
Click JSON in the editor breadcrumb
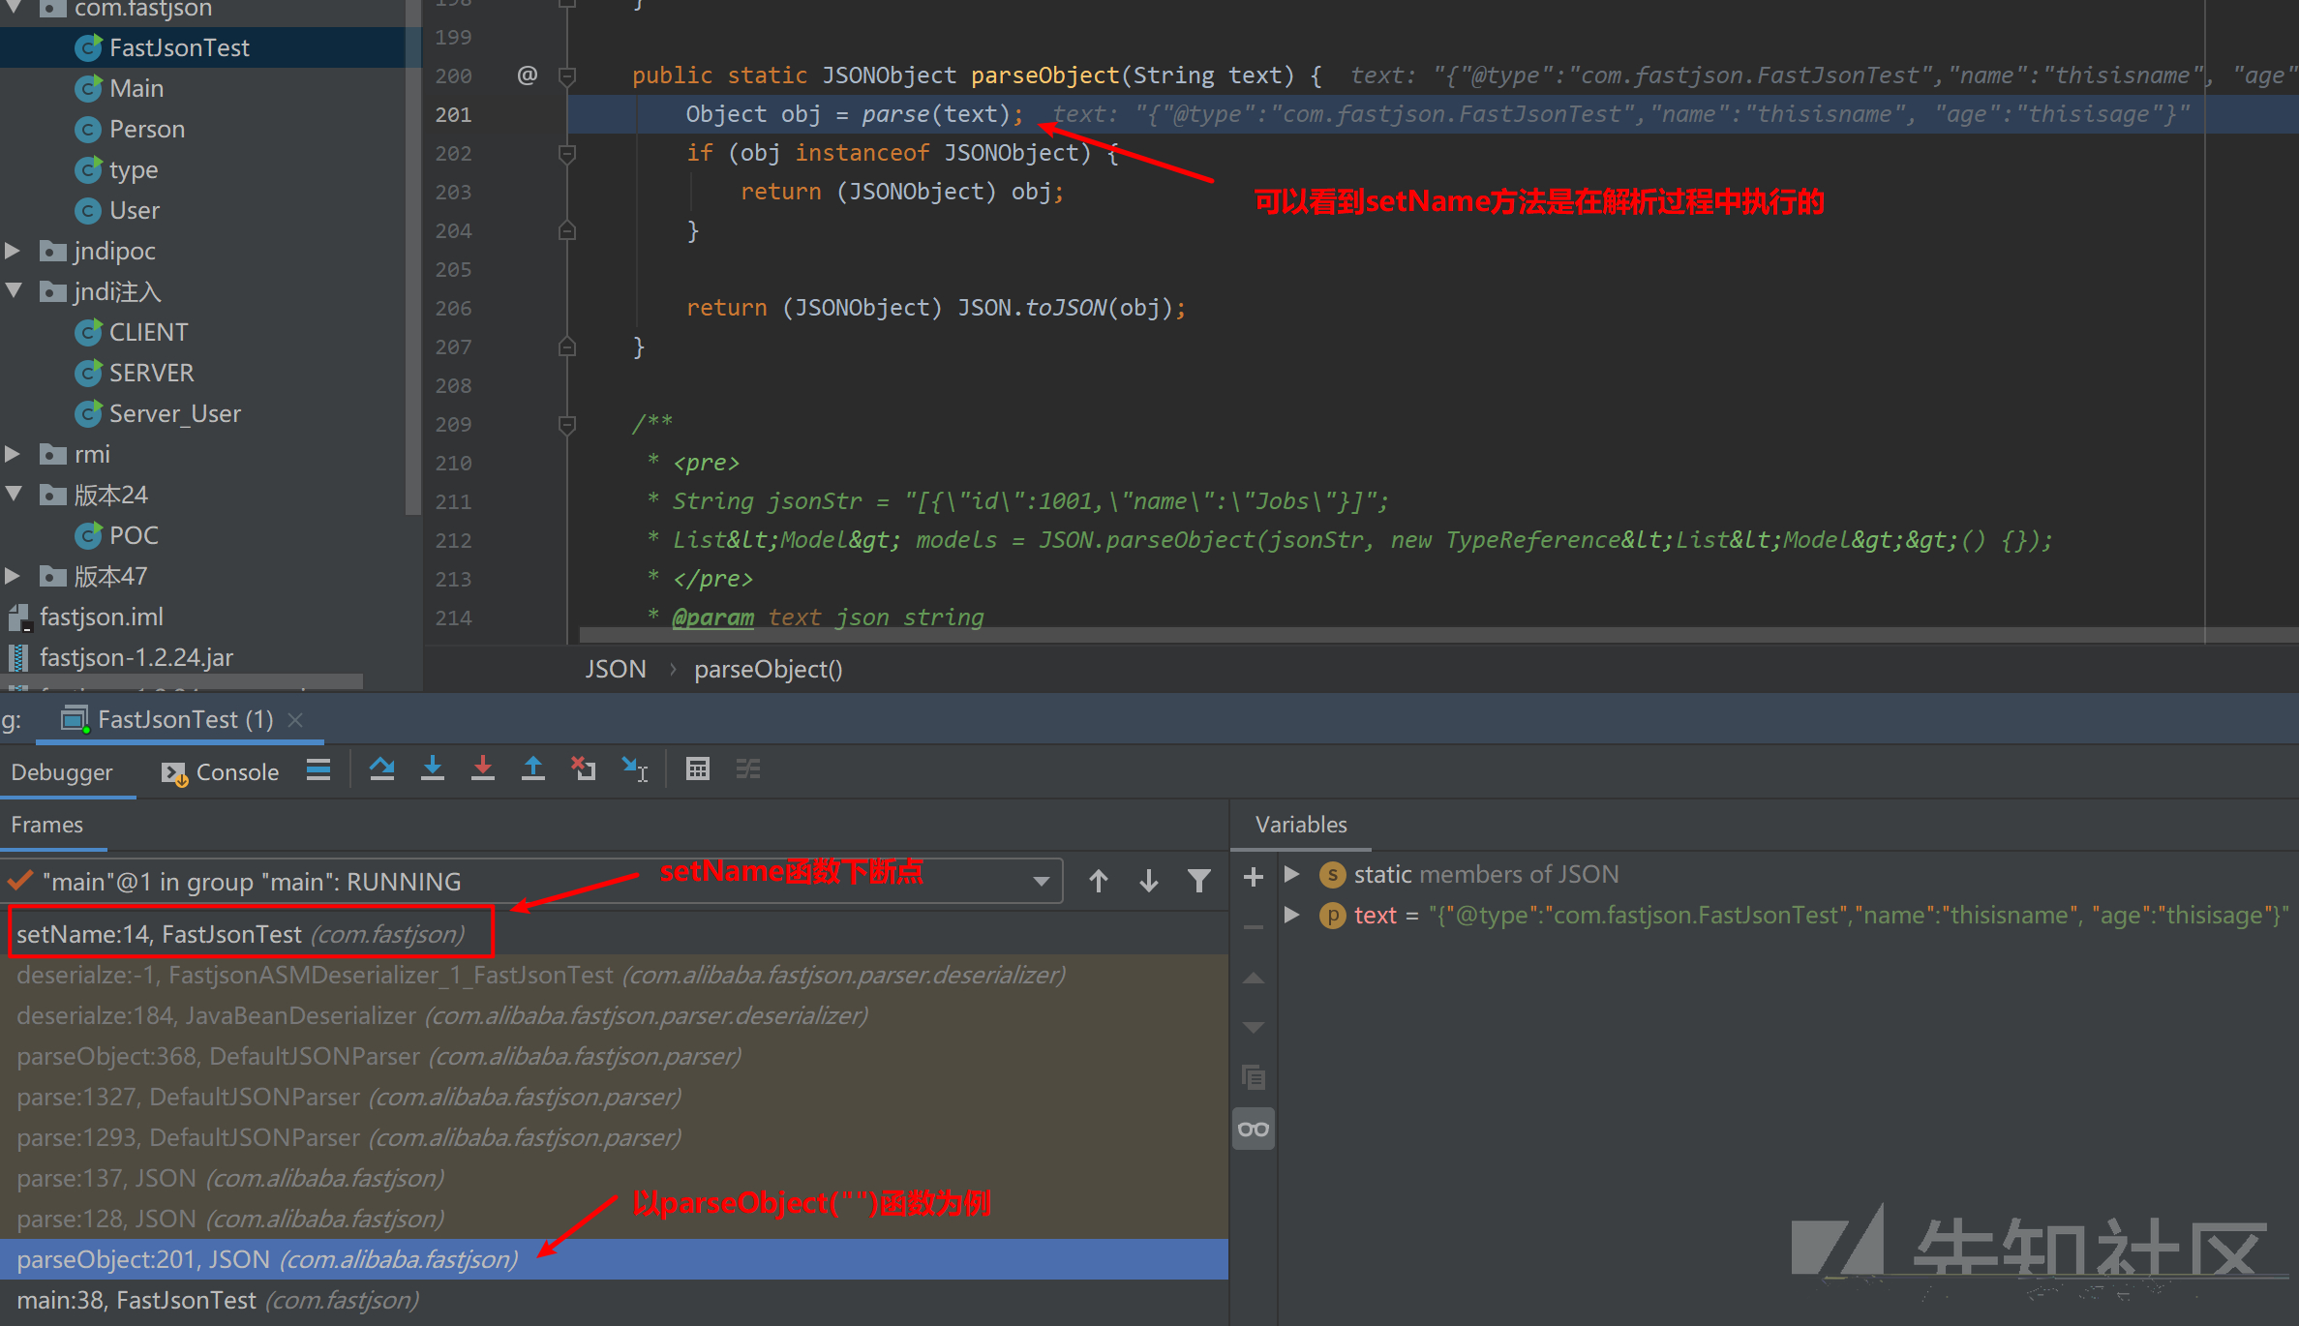pos(615,669)
